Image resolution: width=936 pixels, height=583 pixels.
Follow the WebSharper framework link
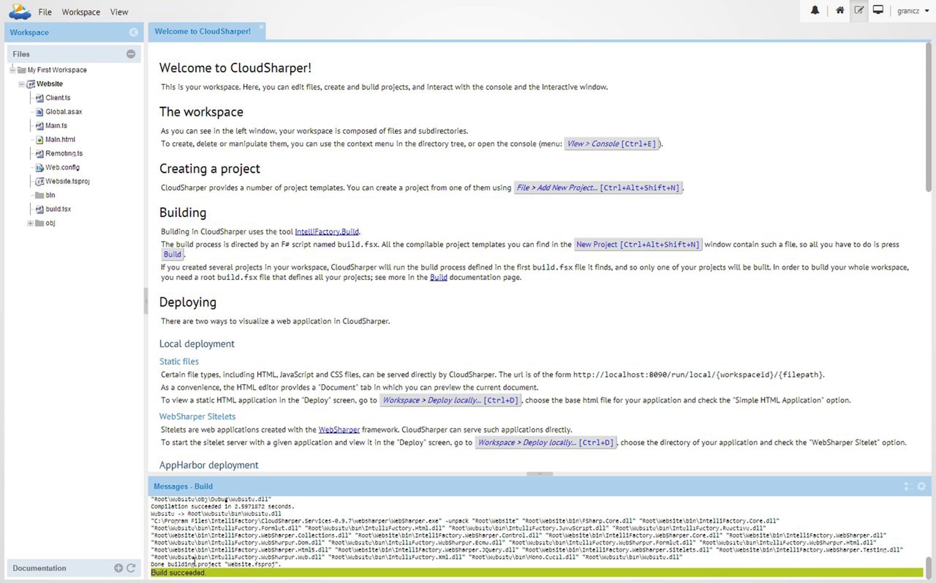pyautogui.click(x=339, y=429)
